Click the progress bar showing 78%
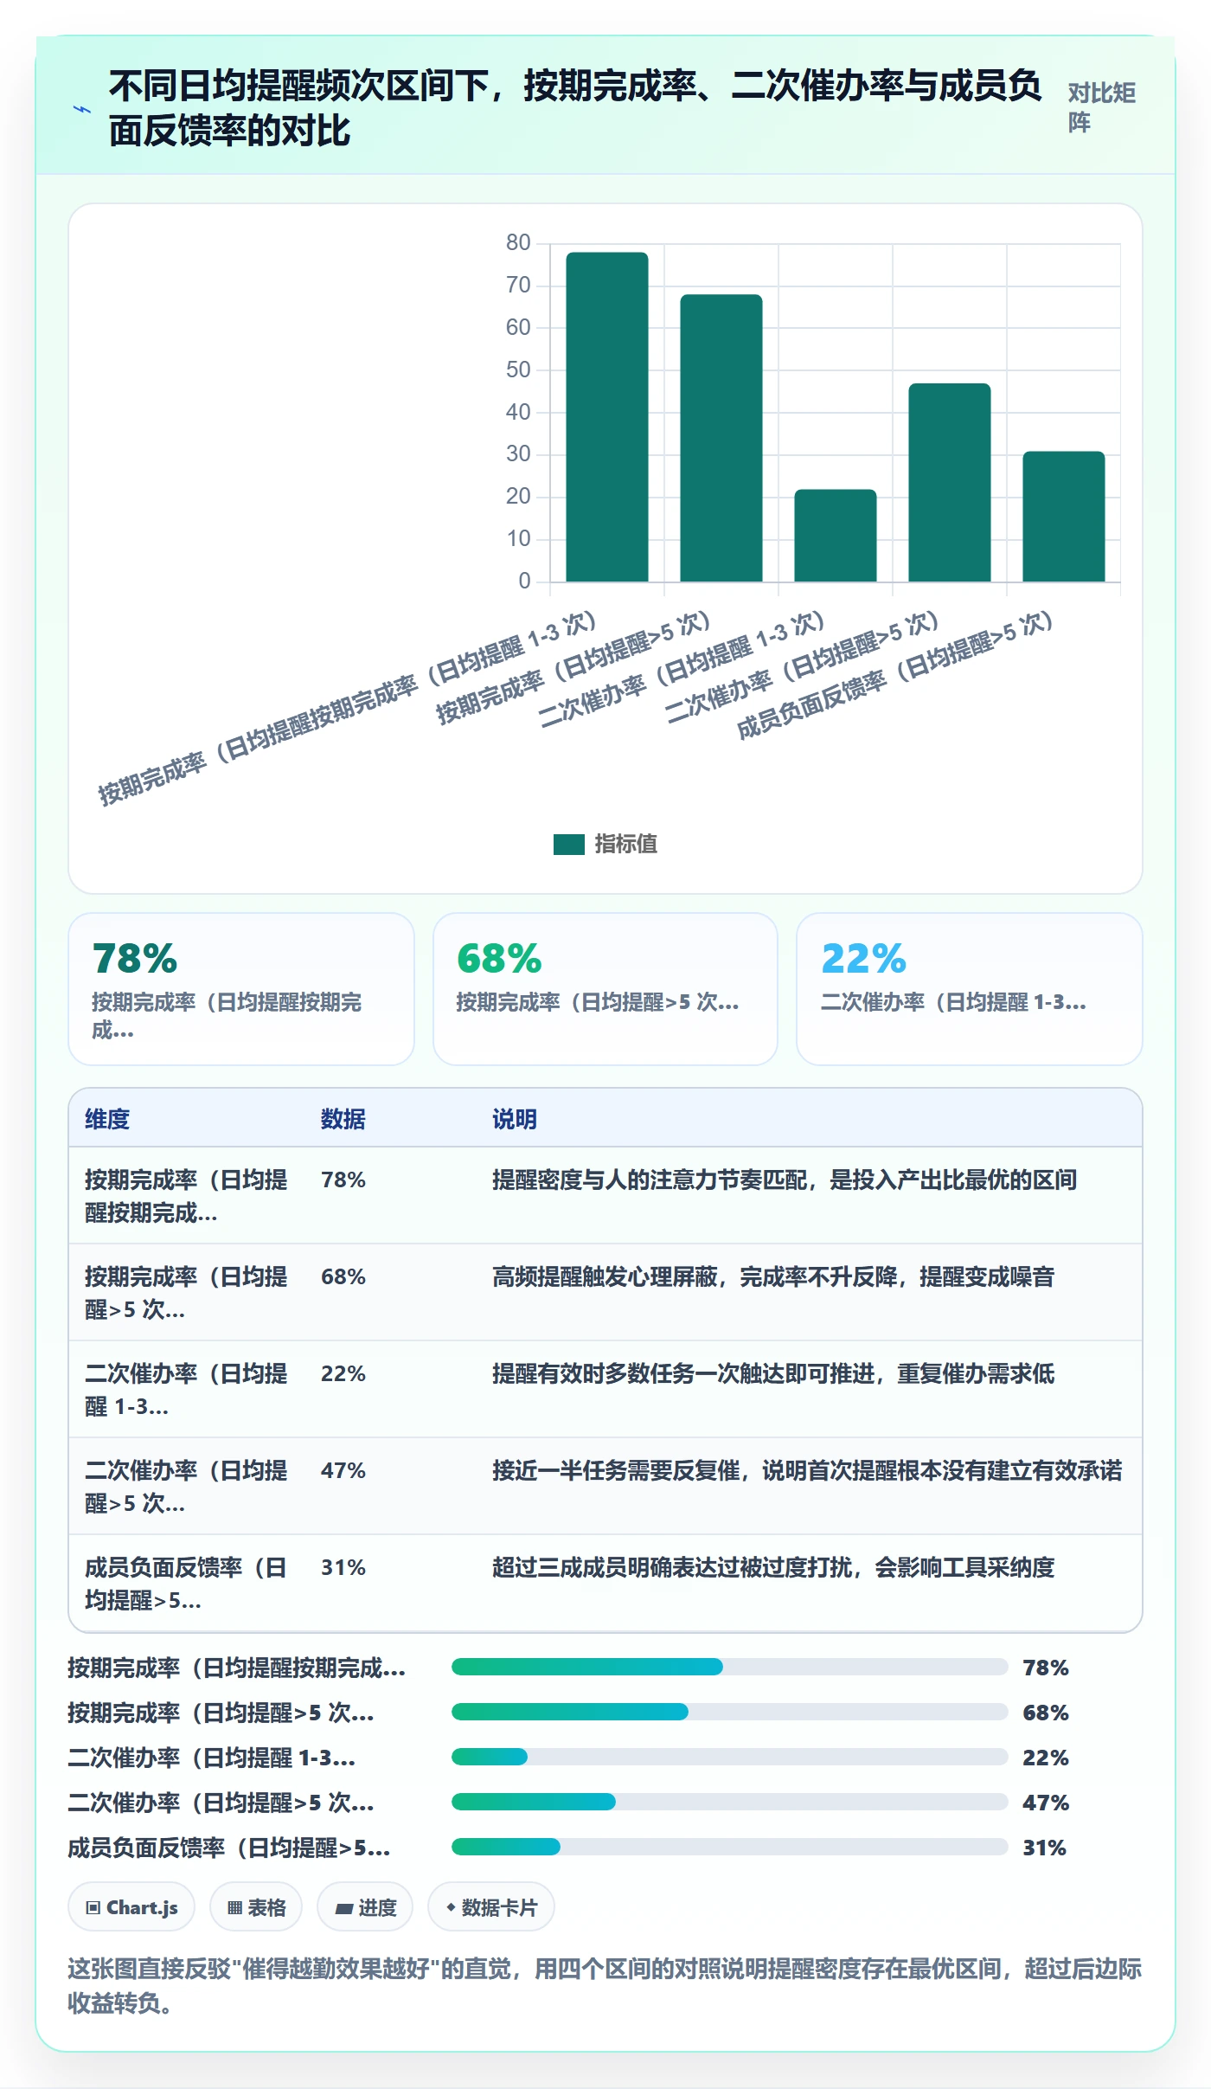 [x=730, y=1667]
